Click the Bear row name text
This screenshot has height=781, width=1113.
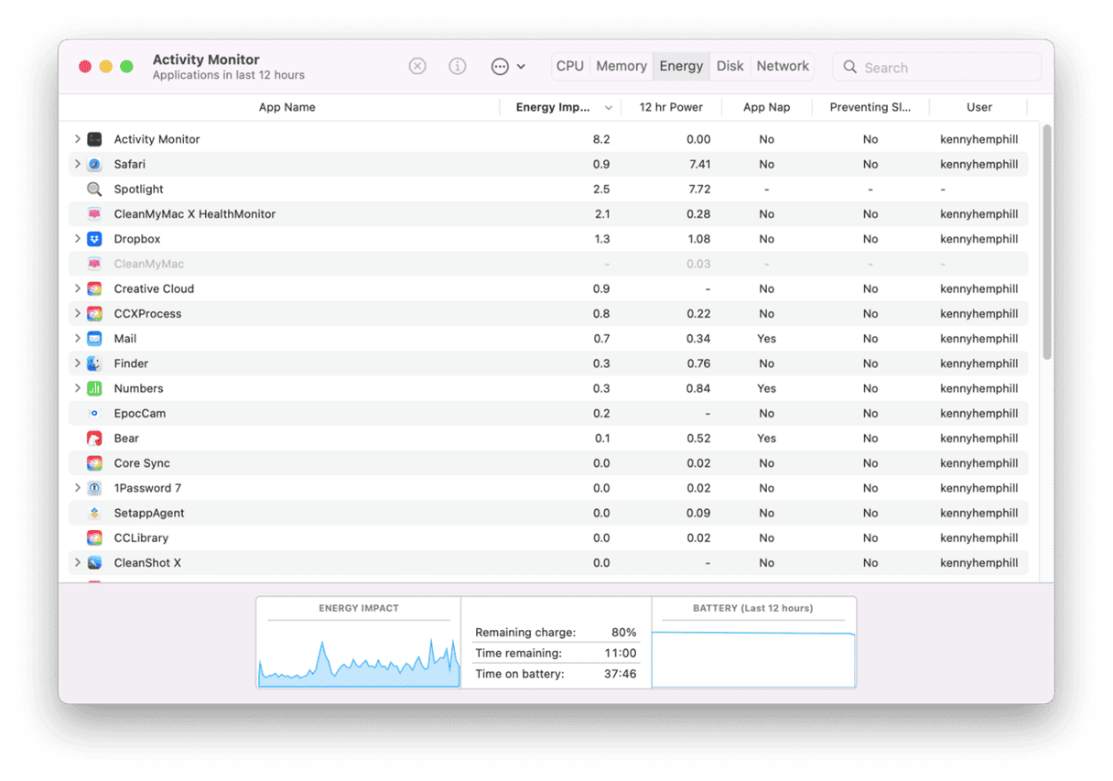click(126, 438)
